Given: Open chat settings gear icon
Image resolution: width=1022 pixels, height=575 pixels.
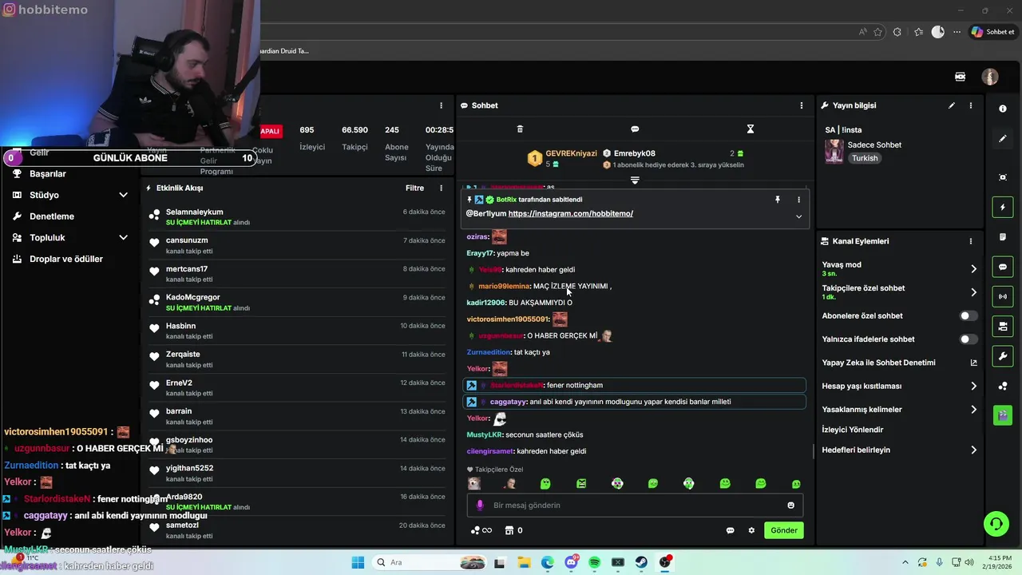Looking at the screenshot, I should click(x=751, y=530).
